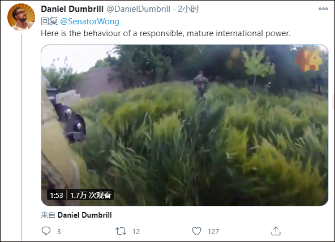Like the tweet with the heart icon
The width and height of the screenshot is (335, 242).
pyautogui.click(x=196, y=231)
